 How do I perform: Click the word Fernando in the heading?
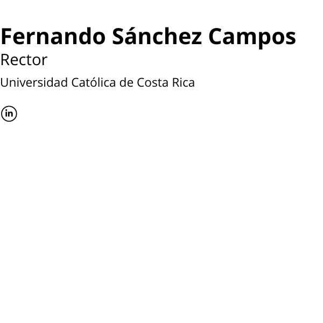(x=53, y=37)
